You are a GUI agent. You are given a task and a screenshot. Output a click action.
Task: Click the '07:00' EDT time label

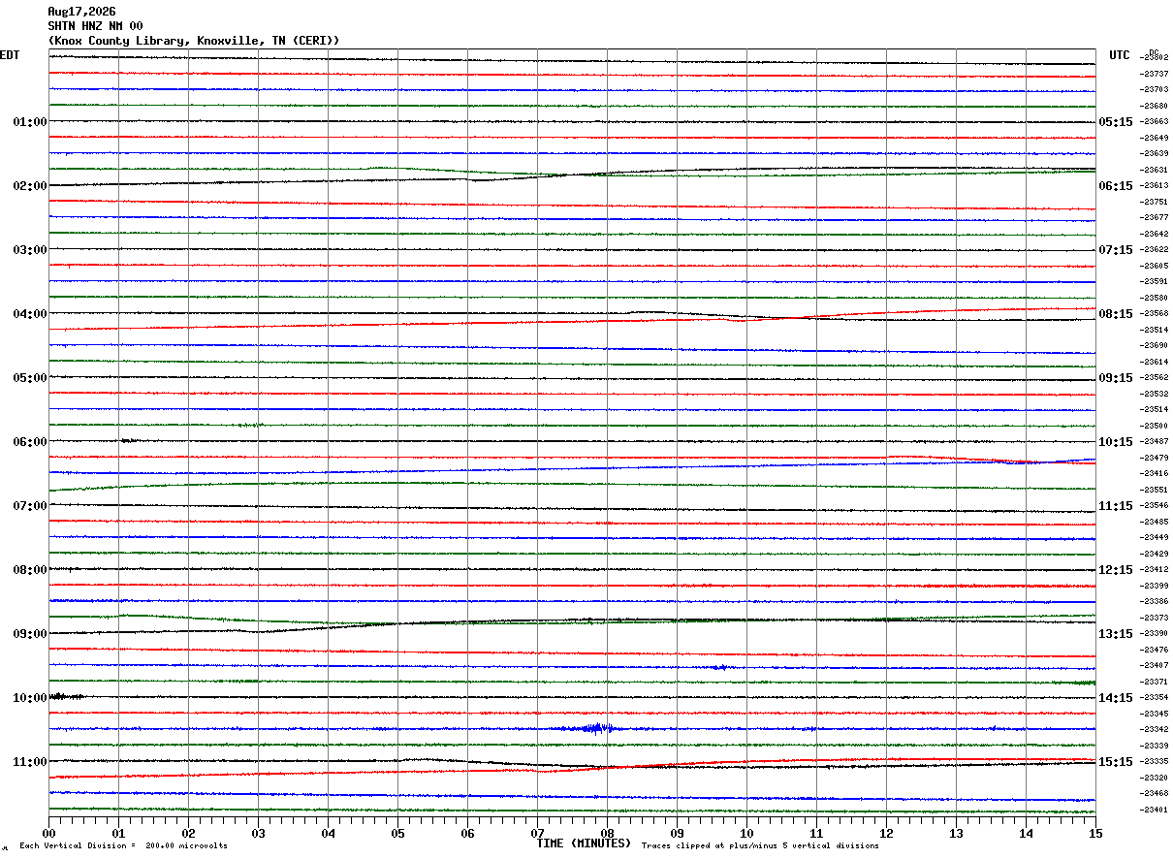(x=29, y=506)
